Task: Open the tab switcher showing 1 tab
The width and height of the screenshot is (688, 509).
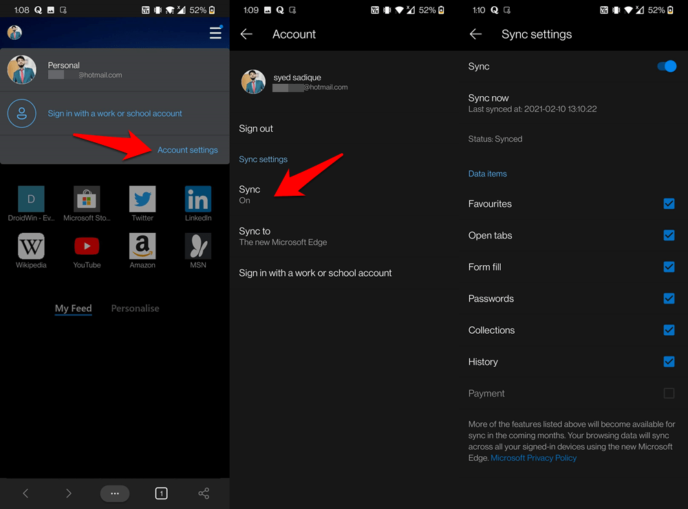Action: pyautogui.click(x=161, y=494)
